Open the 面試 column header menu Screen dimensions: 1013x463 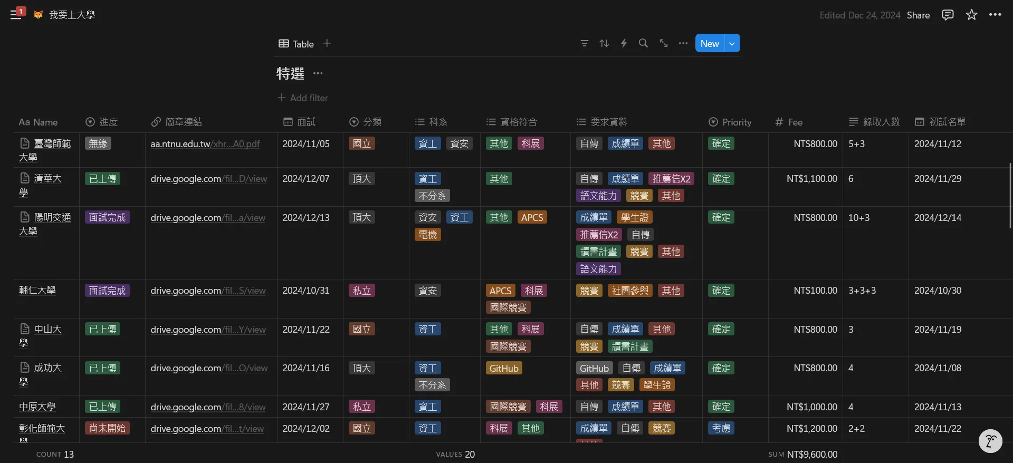(x=310, y=122)
